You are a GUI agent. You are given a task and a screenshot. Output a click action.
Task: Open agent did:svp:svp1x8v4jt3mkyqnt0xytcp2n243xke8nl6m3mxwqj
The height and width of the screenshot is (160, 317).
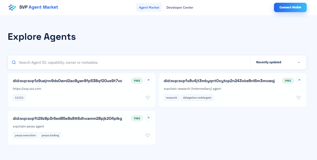point(219,81)
